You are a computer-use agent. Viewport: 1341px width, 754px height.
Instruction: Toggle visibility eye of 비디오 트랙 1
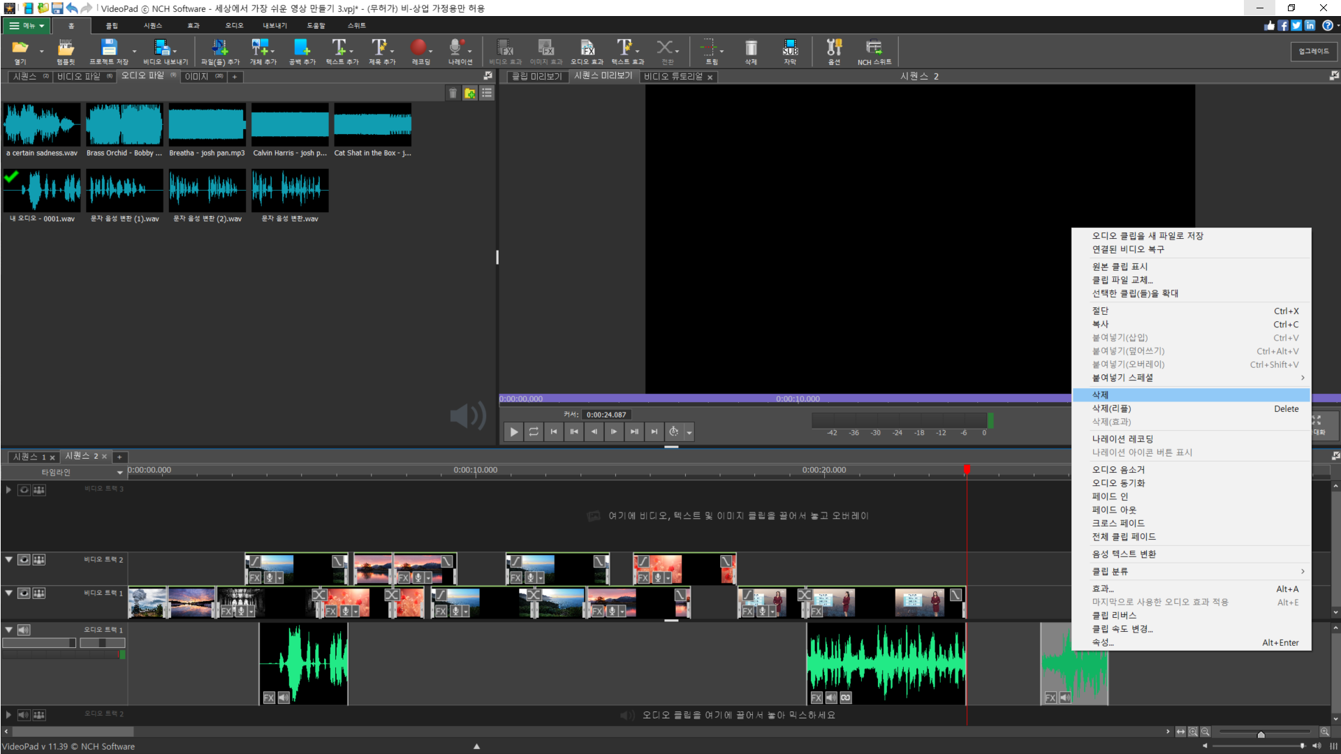24,593
